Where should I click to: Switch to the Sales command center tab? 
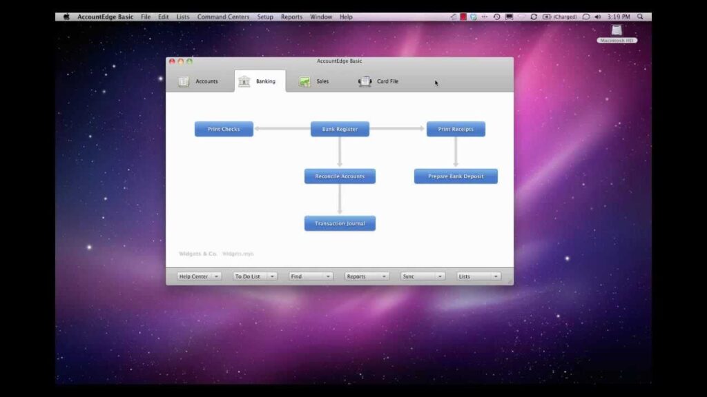coord(314,81)
